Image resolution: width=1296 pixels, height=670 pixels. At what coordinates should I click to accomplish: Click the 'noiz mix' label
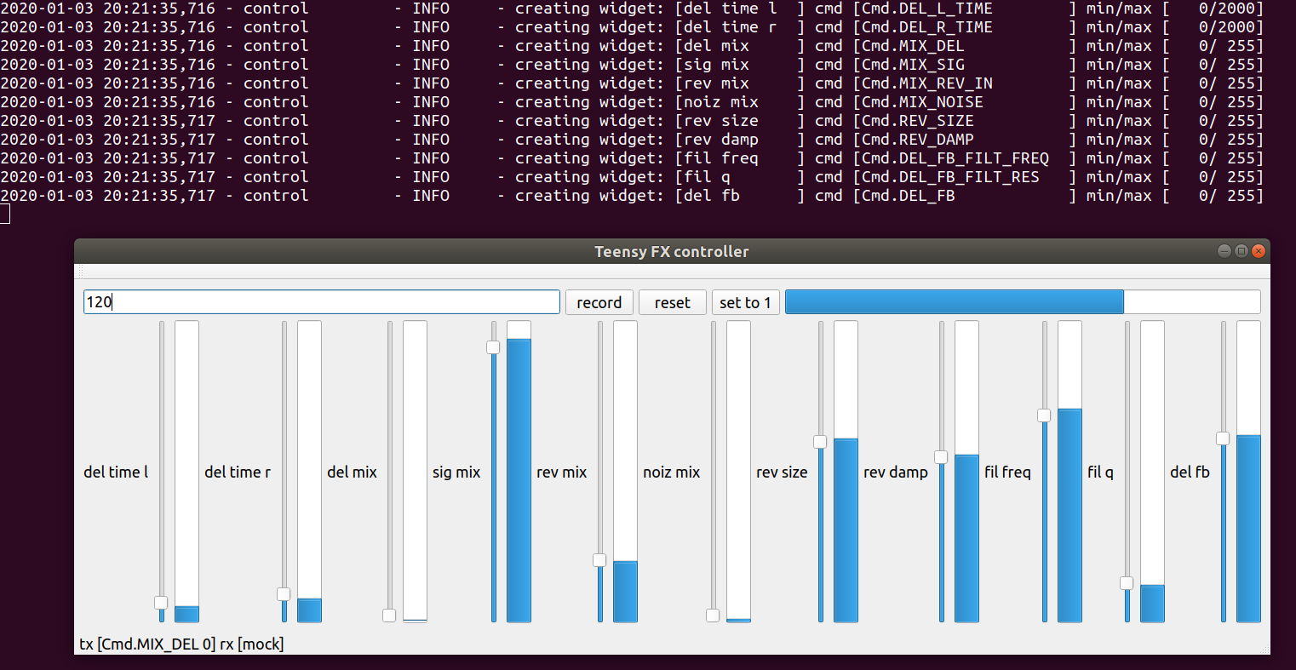coord(671,472)
